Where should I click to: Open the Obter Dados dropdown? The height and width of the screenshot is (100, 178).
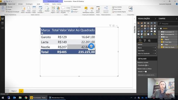click(x=23, y=12)
